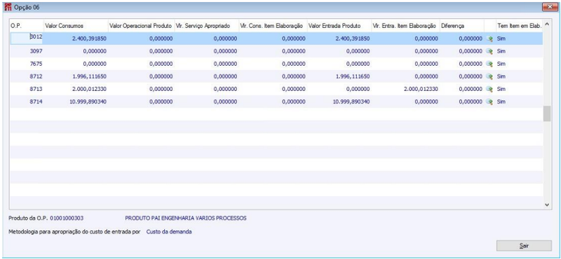The width and height of the screenshot is (561, 259).
Task: Click the Valor Entrada Produto column header
Action: coord(339,26)
